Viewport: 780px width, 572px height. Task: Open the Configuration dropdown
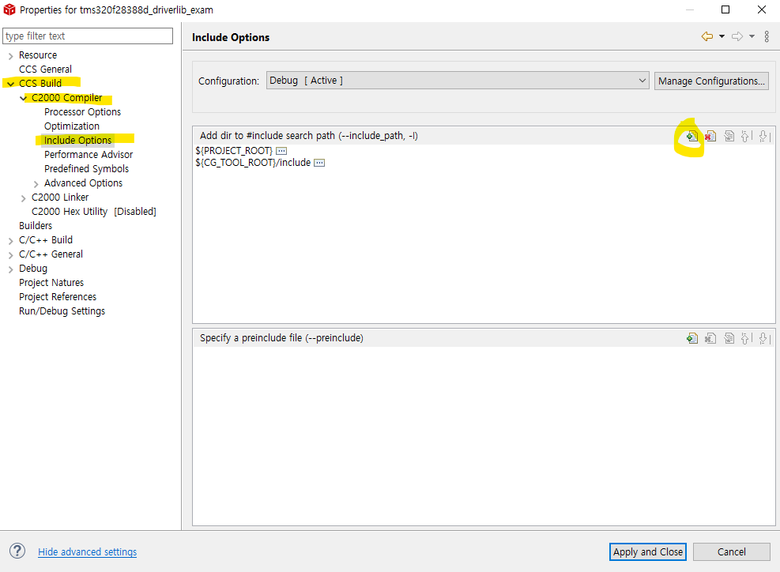tap(641, 80)
